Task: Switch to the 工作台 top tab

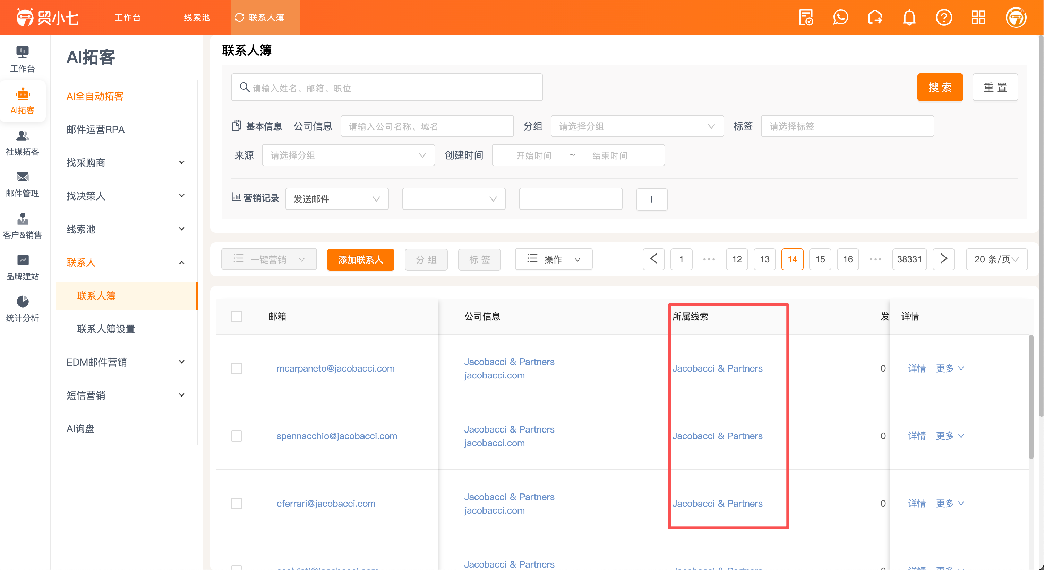Action: (x=128, y=17)
